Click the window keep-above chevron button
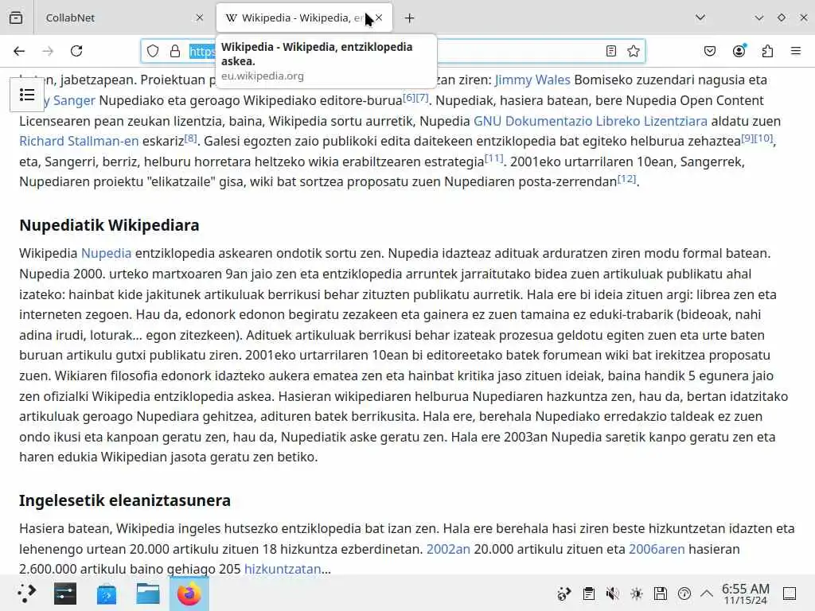815x611 pixels. [x=759, y=18]
